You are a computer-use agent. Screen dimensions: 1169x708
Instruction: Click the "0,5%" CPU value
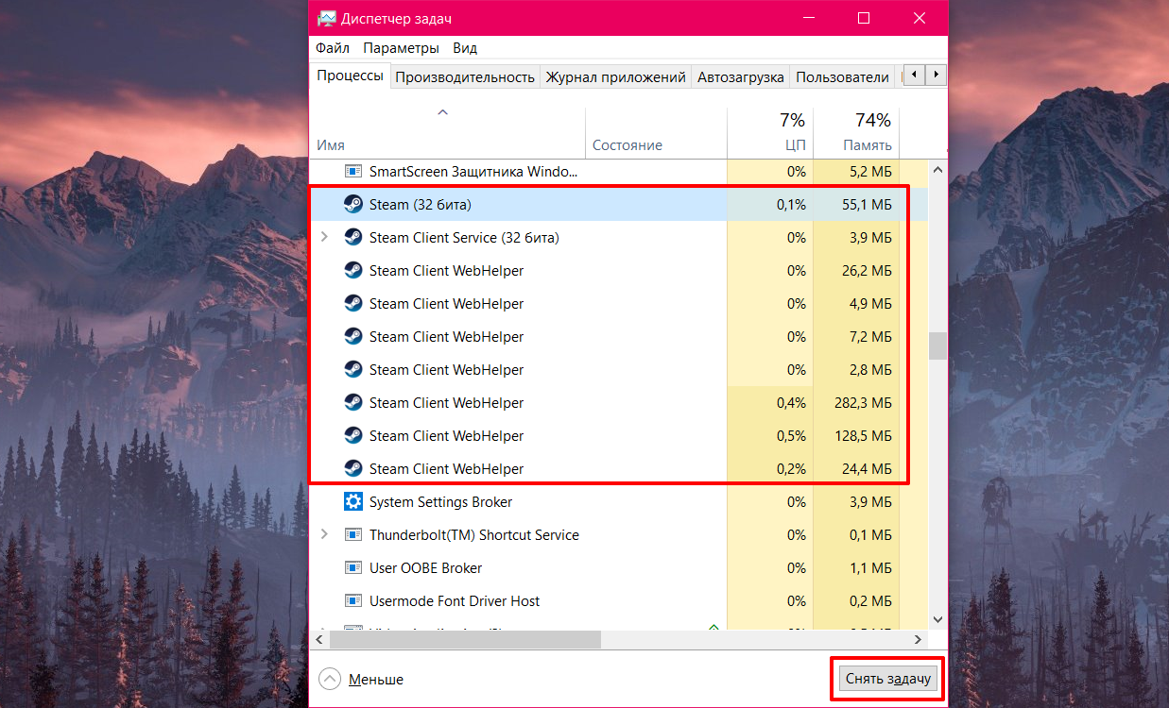coord(791,436)
